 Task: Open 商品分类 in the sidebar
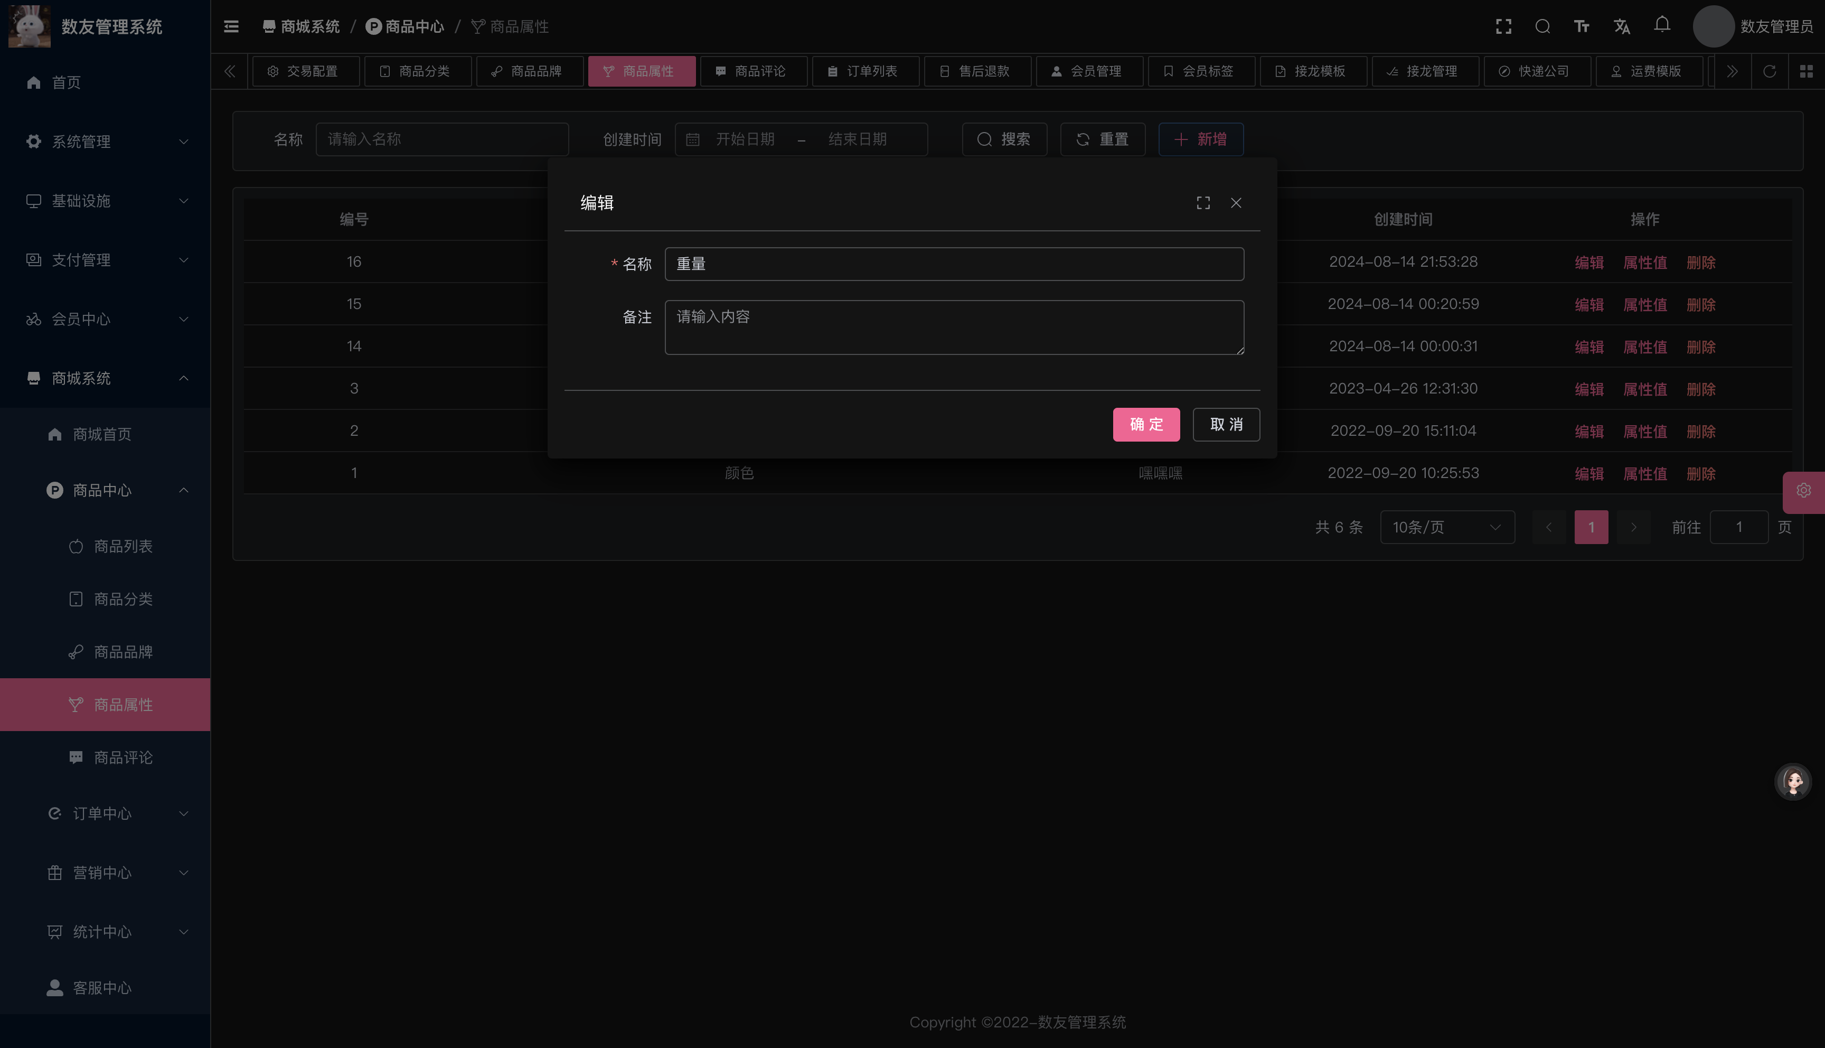[105, 599]
